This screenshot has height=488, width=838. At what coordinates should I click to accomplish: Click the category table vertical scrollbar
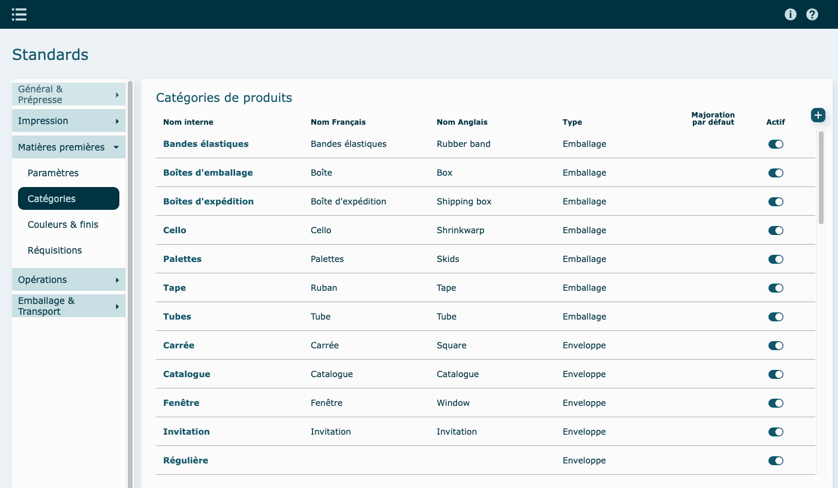(x=821, y=177)
